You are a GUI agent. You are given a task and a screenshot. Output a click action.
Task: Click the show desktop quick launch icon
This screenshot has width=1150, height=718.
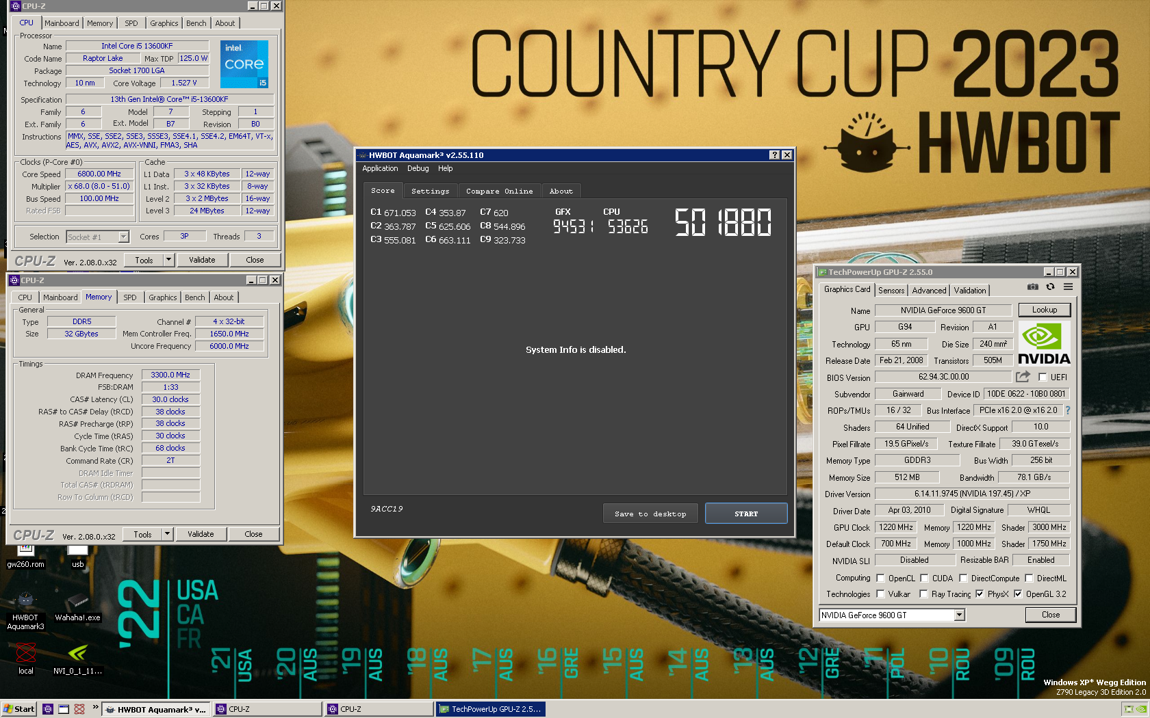pyautogui.click(x=64, y=709)
